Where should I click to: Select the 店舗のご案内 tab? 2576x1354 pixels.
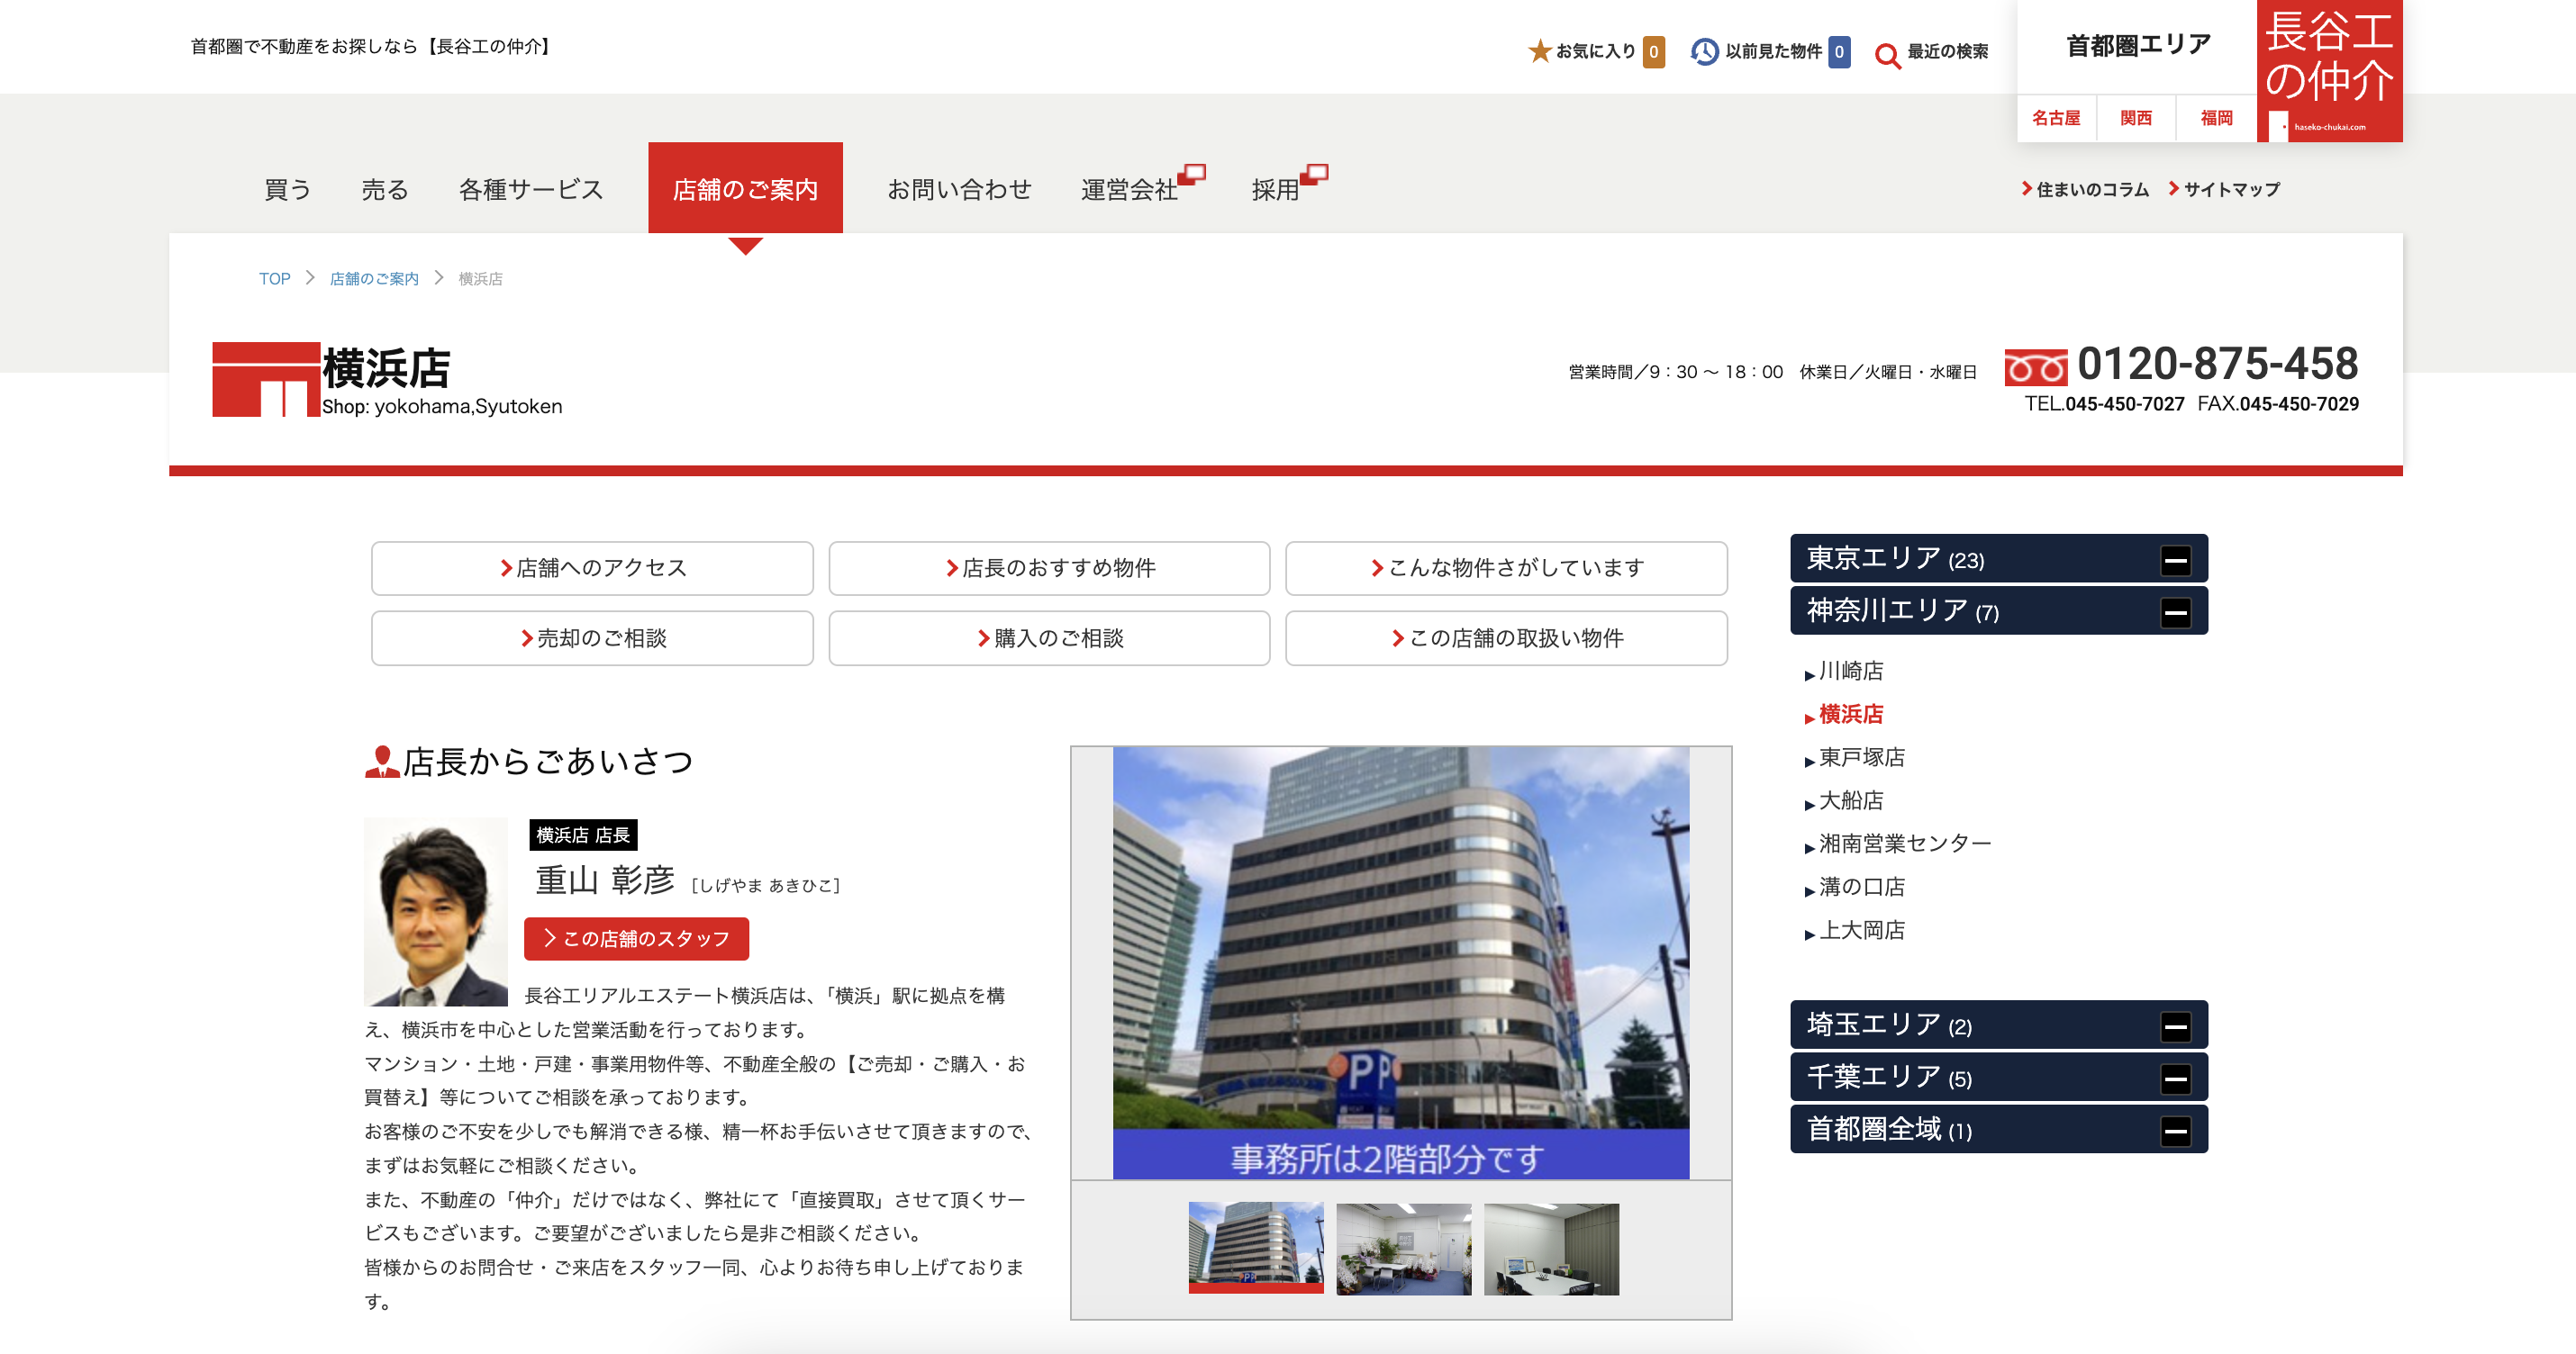[x=745, y=188]
